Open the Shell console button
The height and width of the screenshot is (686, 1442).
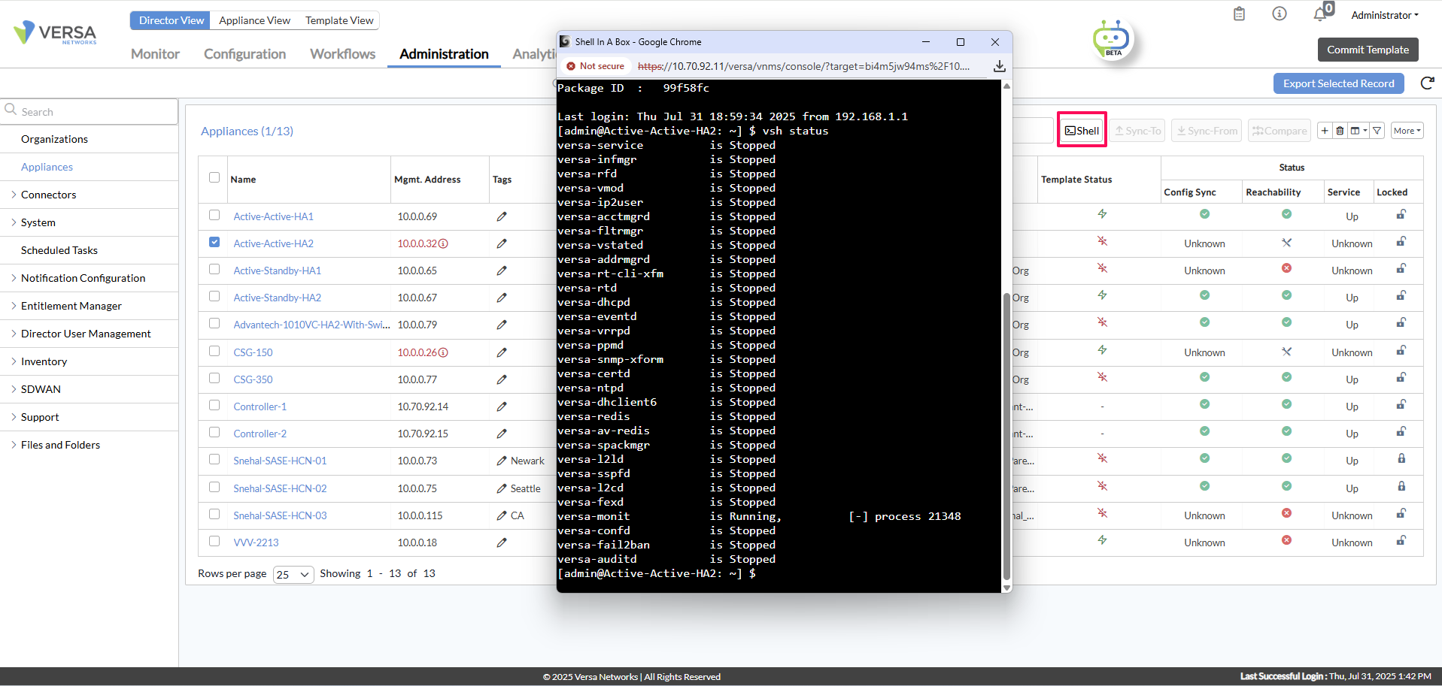[x=1082, y=131]
